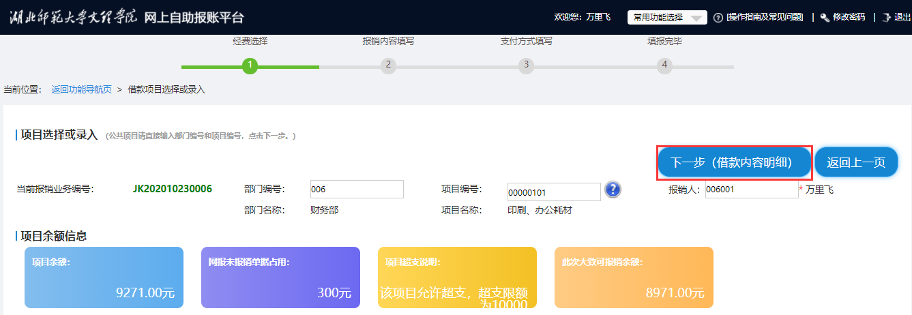Click the purple 网报未报销单据占用 card
Viewport: 912px width, 315px height.
[x=280, y=277]
